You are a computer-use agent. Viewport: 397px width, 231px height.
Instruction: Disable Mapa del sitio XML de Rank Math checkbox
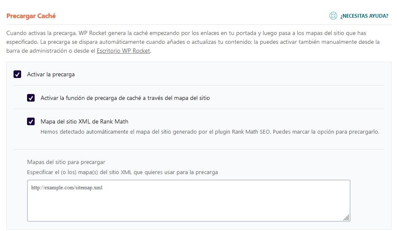pyautogui.click(x=31, y=121)
